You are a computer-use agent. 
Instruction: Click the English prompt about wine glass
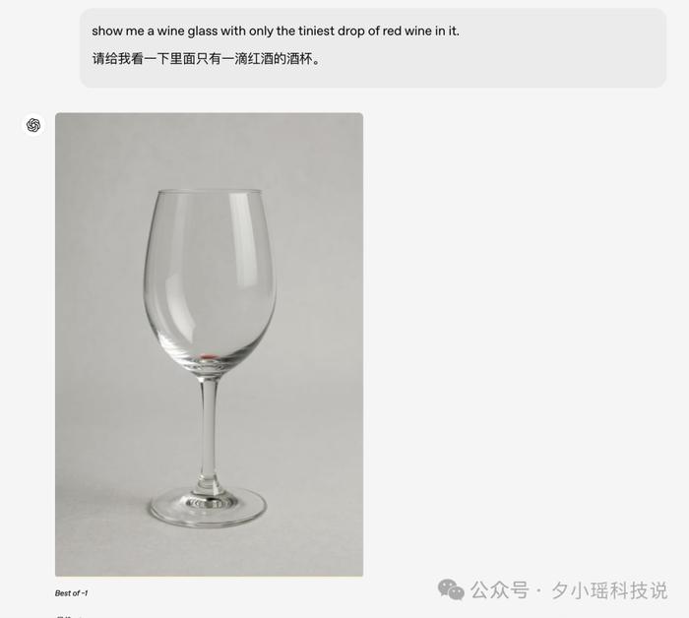(x=276, y=31)
